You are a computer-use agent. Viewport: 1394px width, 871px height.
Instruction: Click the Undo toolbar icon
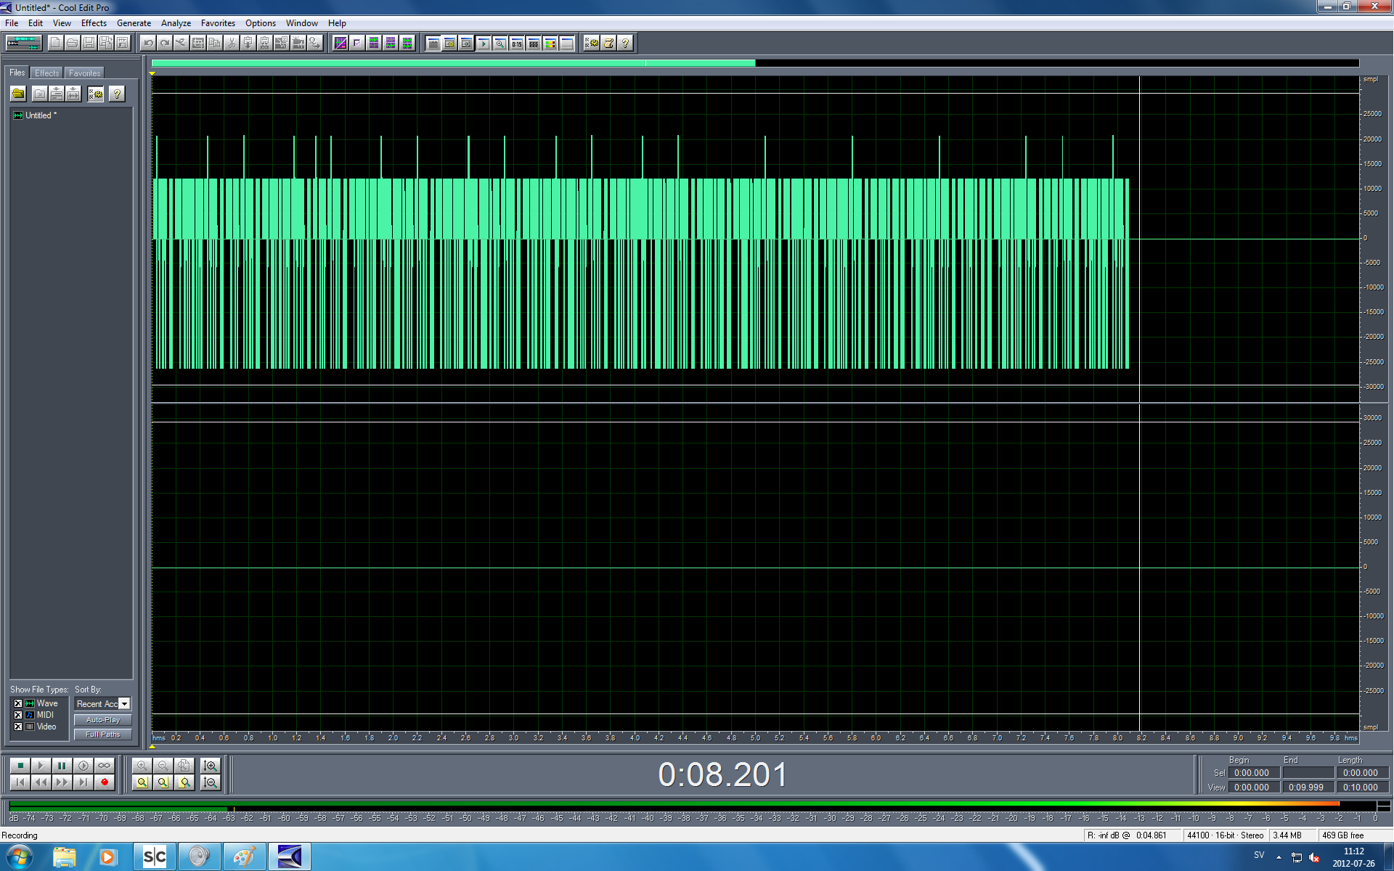148,43
